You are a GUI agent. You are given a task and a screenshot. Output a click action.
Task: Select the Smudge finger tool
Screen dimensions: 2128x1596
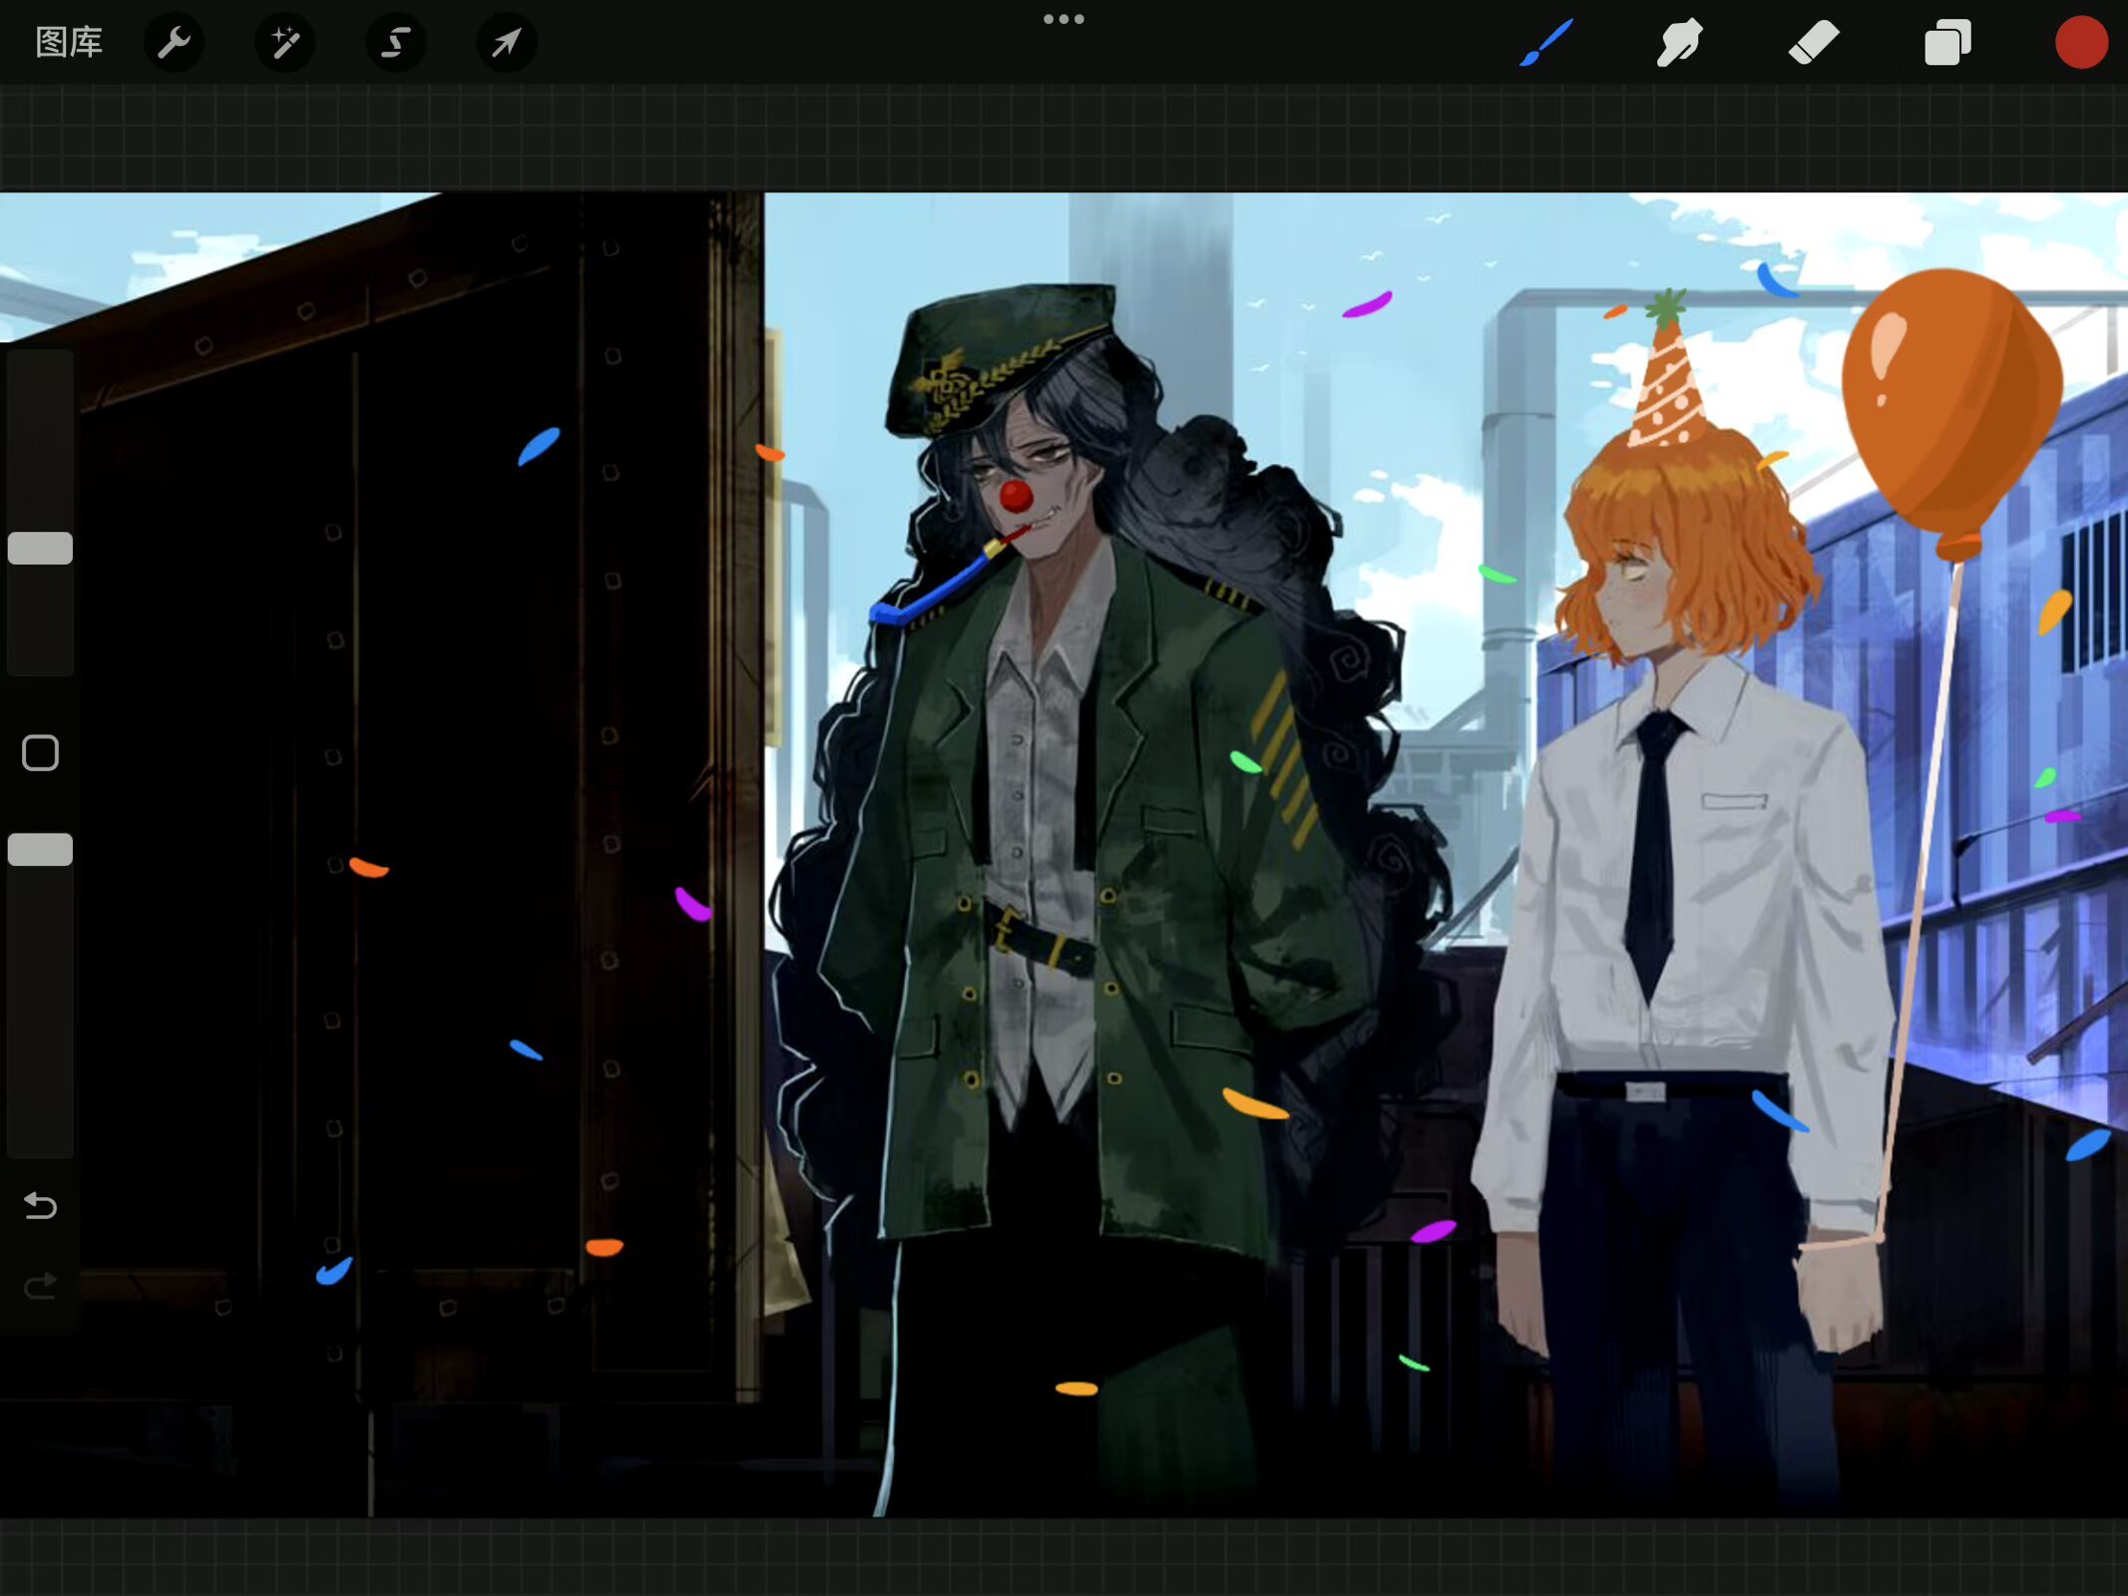pos(1679,43)
